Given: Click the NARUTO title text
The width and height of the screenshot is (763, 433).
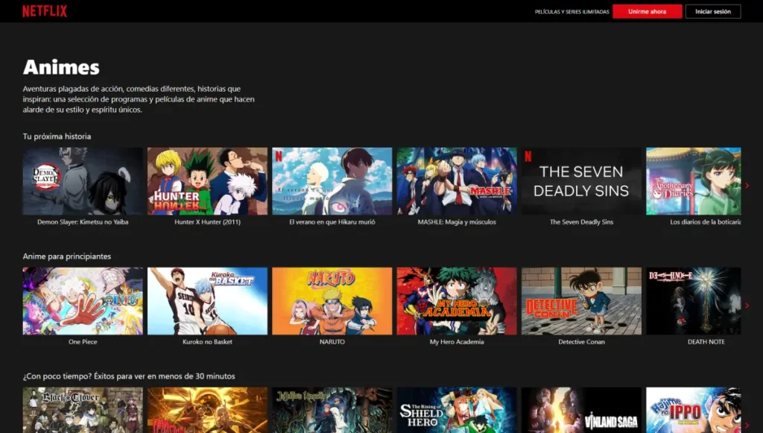Looking at the screenshot, I should 332,341.
